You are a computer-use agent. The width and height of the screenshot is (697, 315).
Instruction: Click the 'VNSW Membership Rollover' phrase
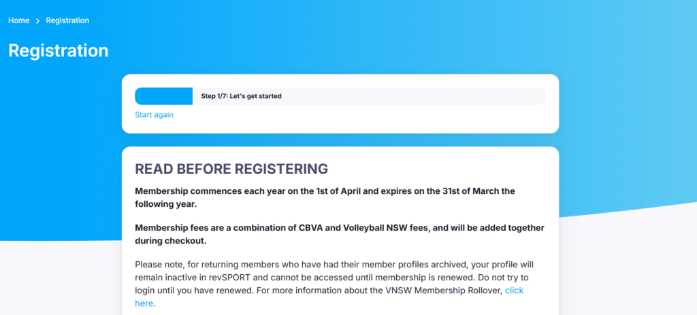click(x=449, y=291)
